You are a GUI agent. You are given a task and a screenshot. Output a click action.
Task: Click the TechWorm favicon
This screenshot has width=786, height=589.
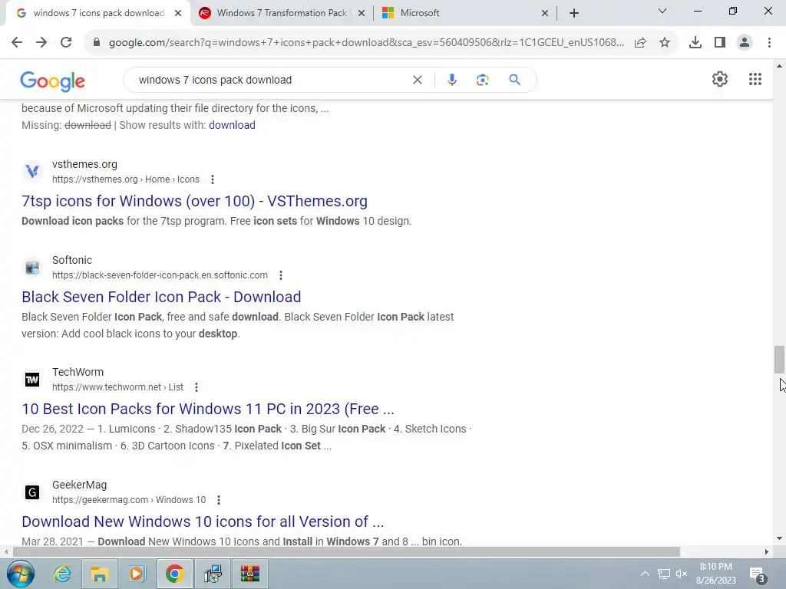(32, 380)
